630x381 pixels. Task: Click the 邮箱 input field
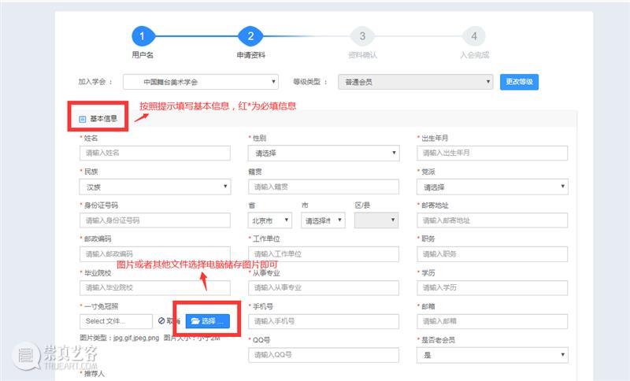[x=492, y=321]
